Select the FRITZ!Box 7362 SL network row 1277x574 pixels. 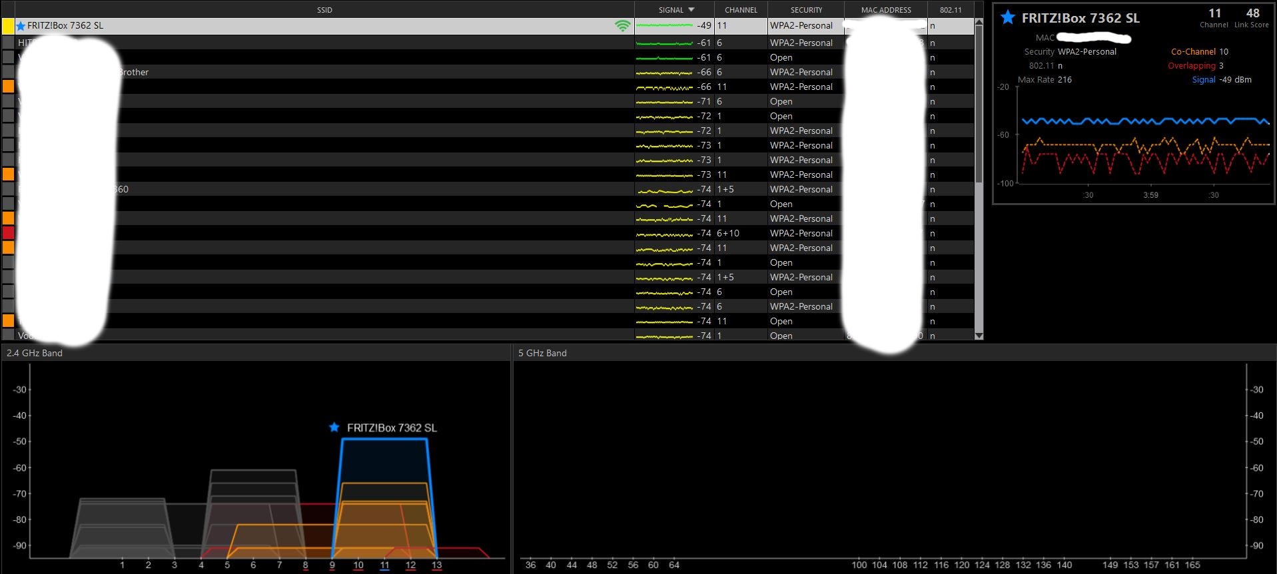tap(488, 26)
